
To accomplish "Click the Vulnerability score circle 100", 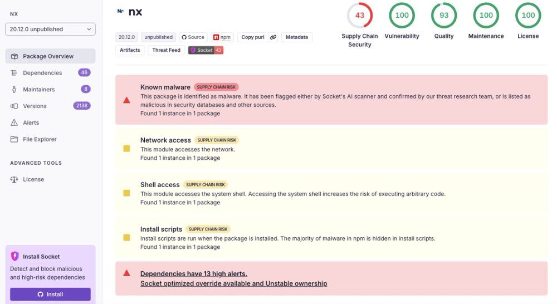I will click(402, 15).
